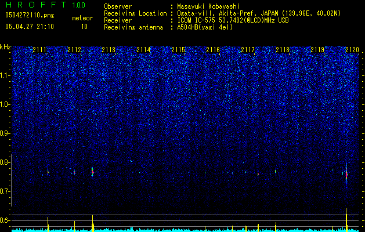Click the Receiving Location label
Viewport: 365px width, 232px height.
[135, 13]
